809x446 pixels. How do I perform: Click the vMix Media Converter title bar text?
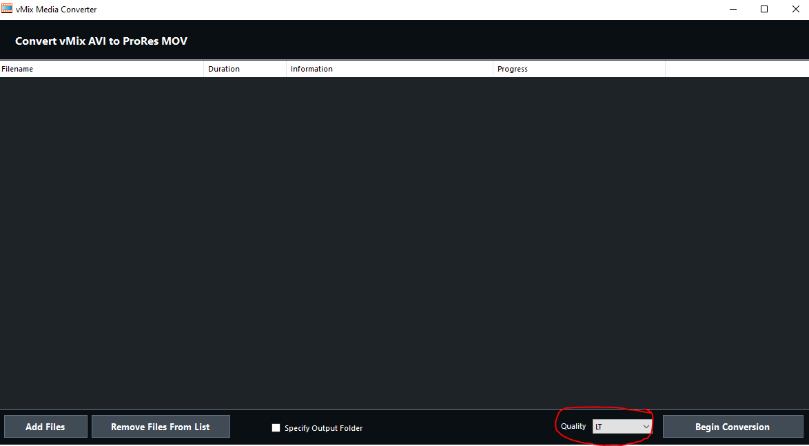click(57, 10)
